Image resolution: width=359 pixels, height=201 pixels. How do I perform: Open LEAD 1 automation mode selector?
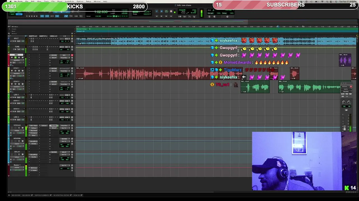point(20,76)
